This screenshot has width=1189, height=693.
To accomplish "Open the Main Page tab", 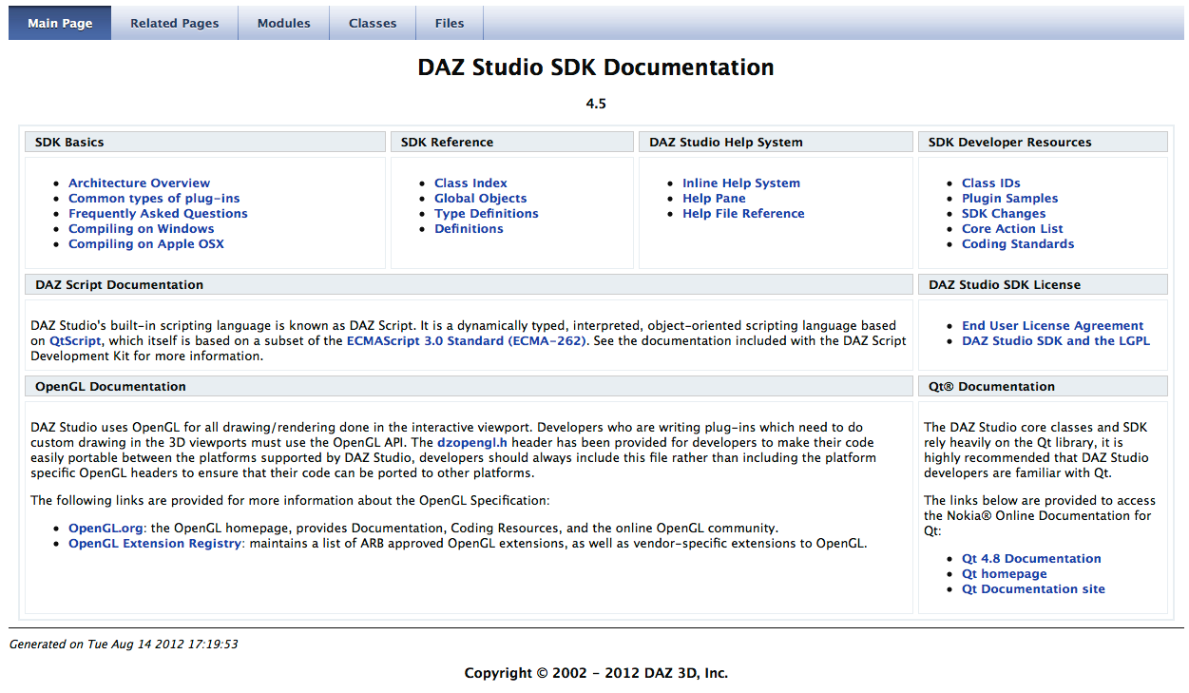I will 60,23.
